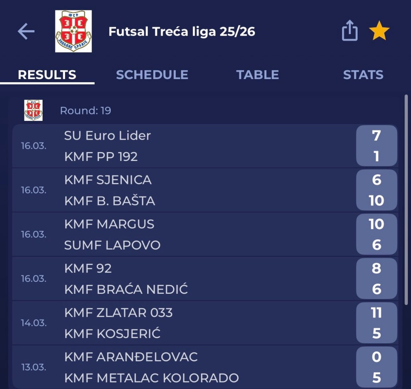Tap the 11–5 score box
411x389 pixels.
coord(376,323)
